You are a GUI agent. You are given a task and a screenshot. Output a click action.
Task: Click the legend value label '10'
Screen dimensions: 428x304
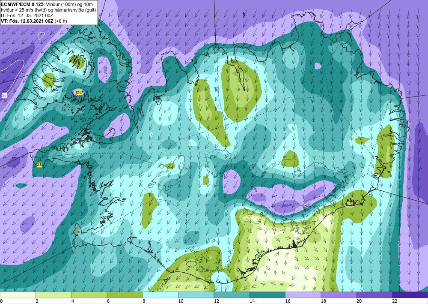pos(181,301)
